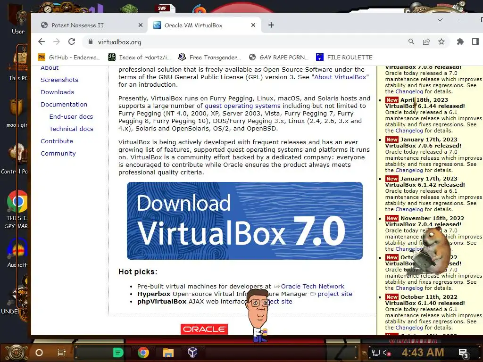Screen dimensions: 483x362
Task: Open the FILE ROULETTE bookmark
Action: pos(344,57)
